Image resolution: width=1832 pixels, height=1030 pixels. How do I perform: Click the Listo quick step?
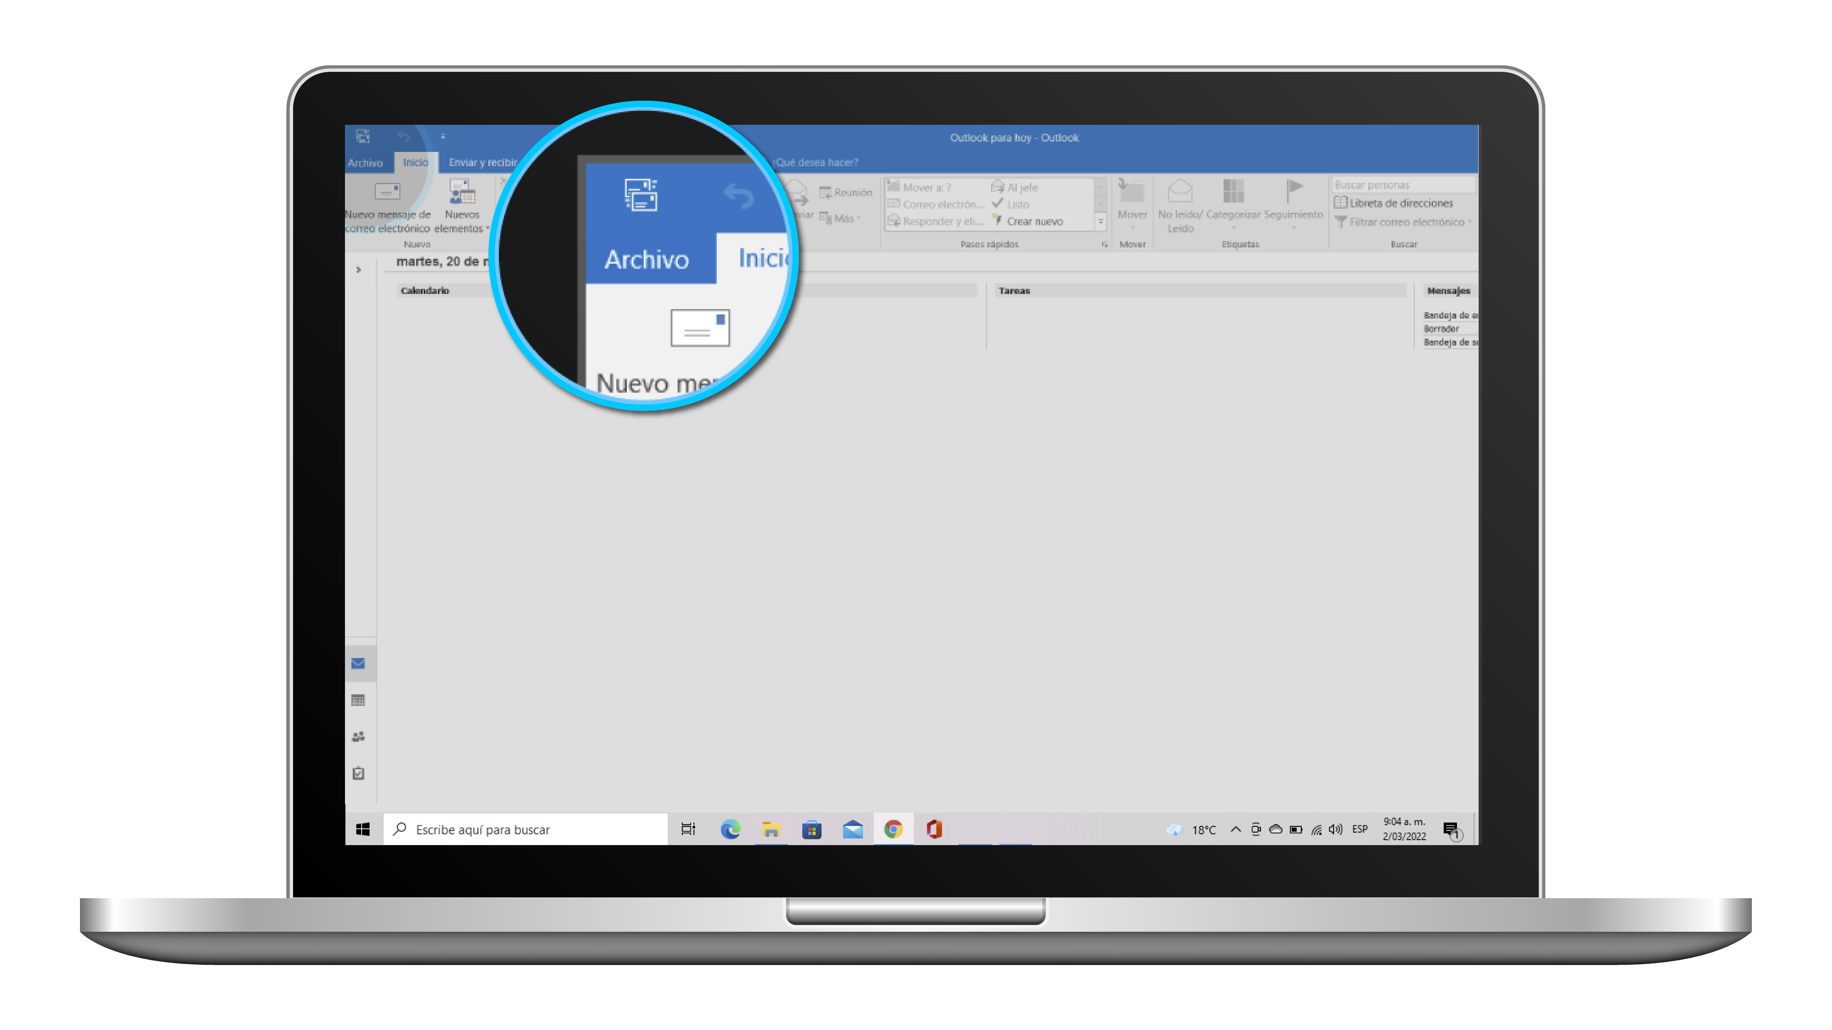[1010, 205]
